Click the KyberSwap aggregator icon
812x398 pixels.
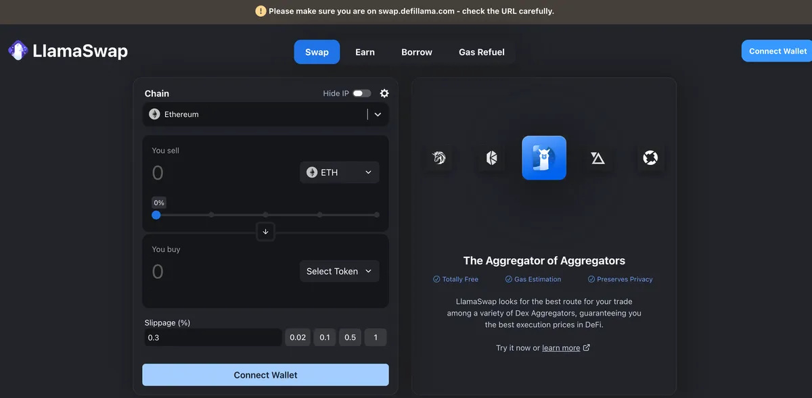(x=492, y=158)
